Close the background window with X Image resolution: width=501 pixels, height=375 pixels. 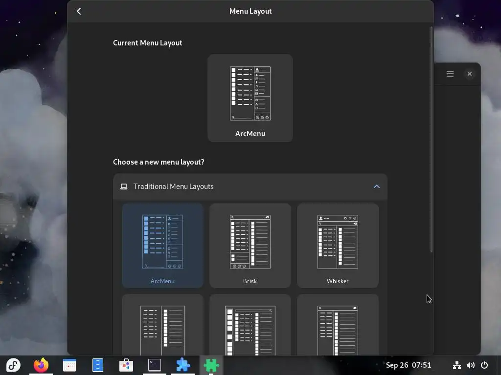[x=469, y=74]
